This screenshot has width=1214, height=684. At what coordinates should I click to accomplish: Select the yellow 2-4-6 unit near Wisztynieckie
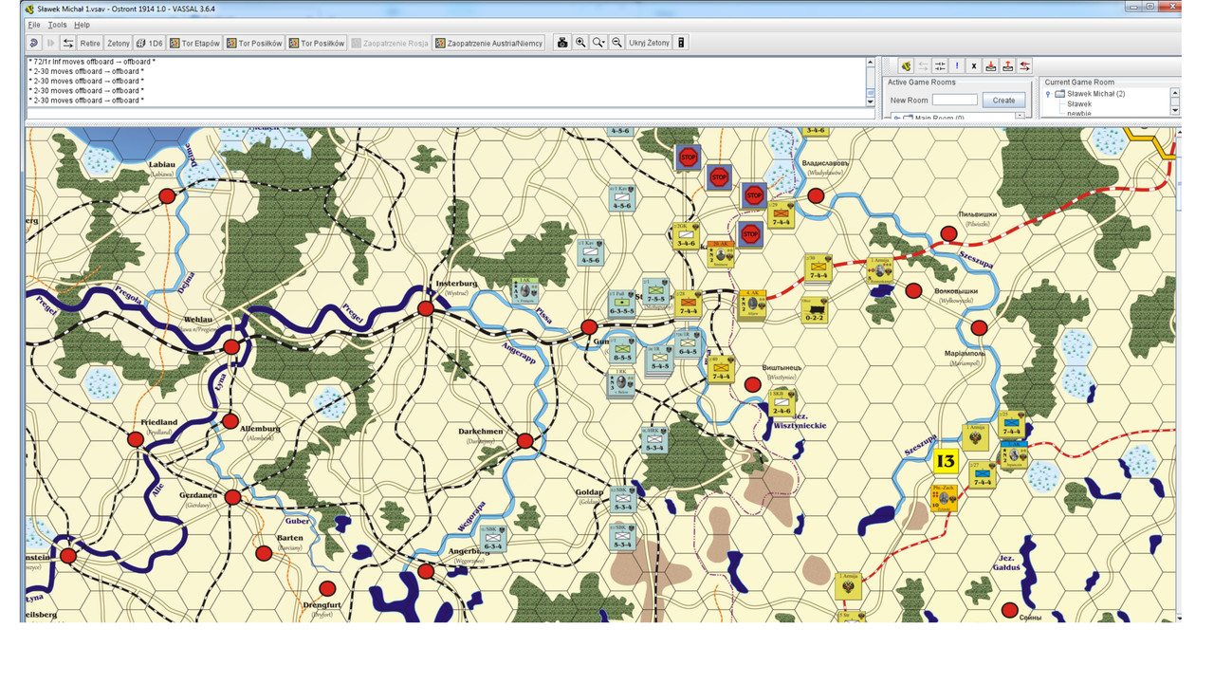click(782, 403)
